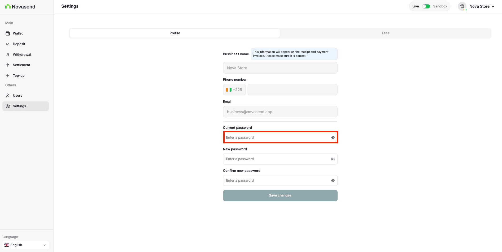
Task: Click the Save changes button
Action: (280, 195)
